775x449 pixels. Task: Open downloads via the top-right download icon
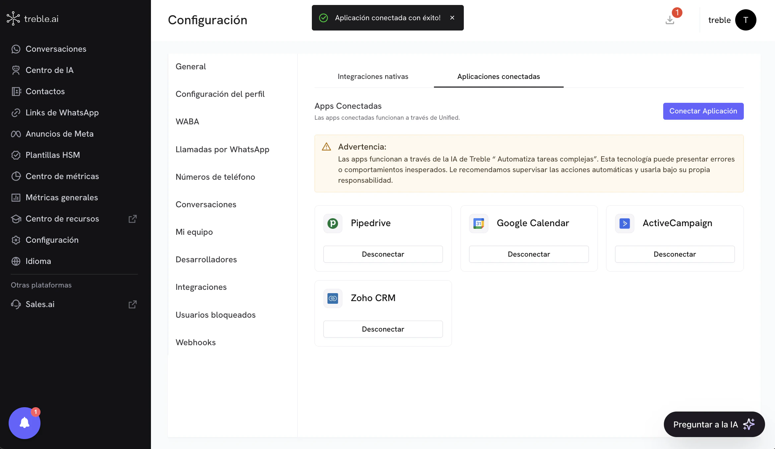pos(670,20)
